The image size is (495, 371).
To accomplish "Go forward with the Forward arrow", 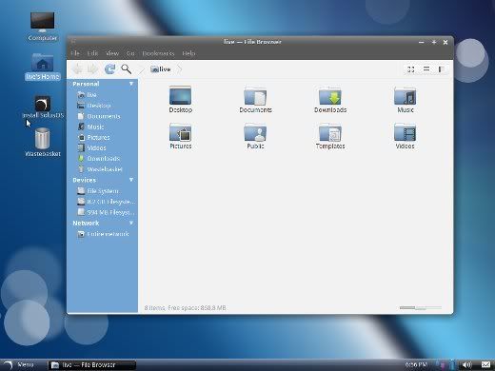I will (x=93, y=68).
